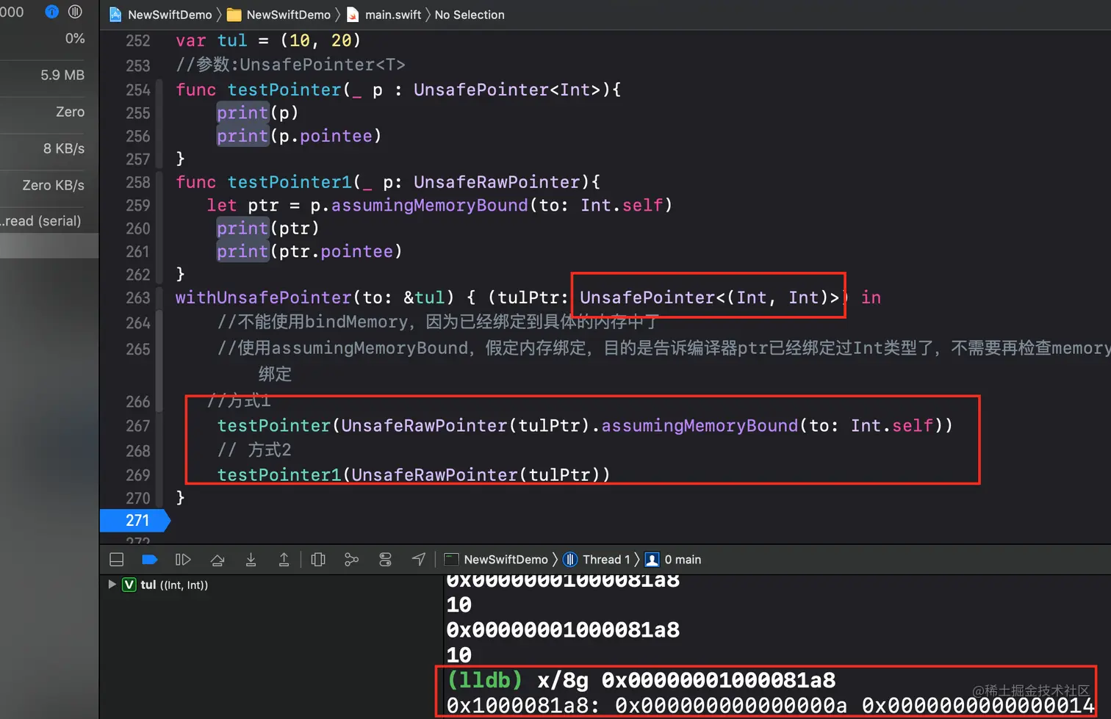Expand tul variable disclosure triangle
This screenshot has height=719, width=1111.
112,585
